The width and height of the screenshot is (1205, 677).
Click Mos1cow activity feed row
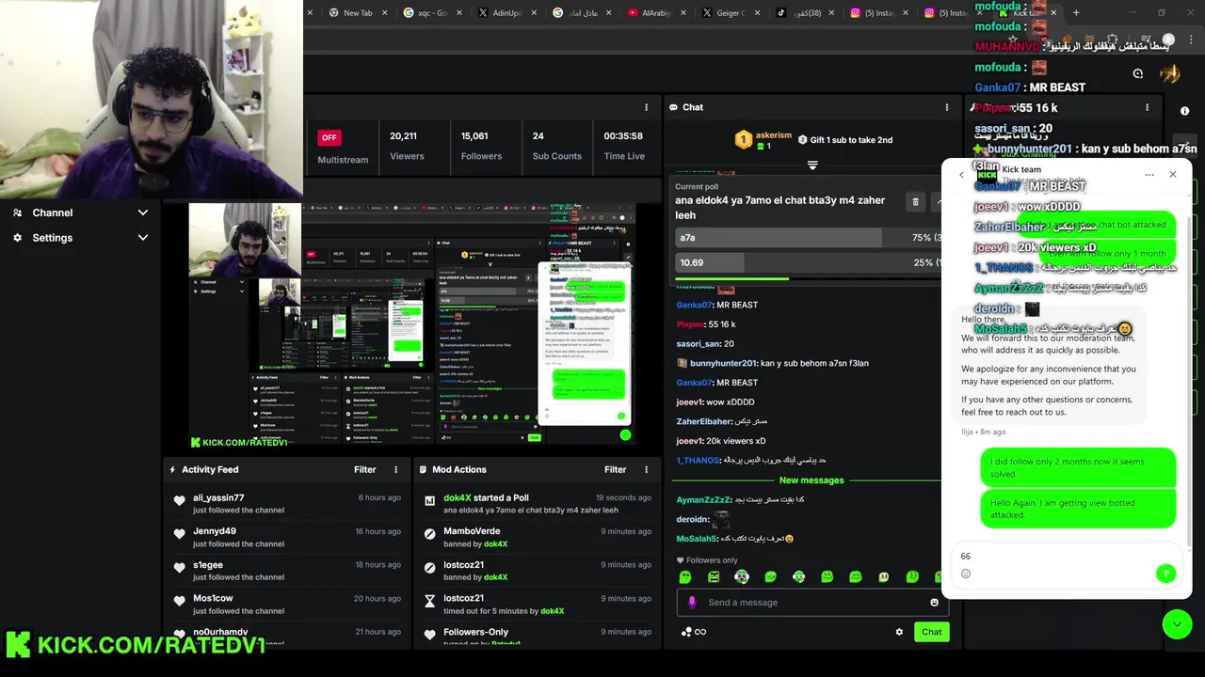[x=287, y=604]
